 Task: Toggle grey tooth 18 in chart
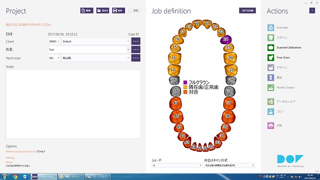click(174, 80)
